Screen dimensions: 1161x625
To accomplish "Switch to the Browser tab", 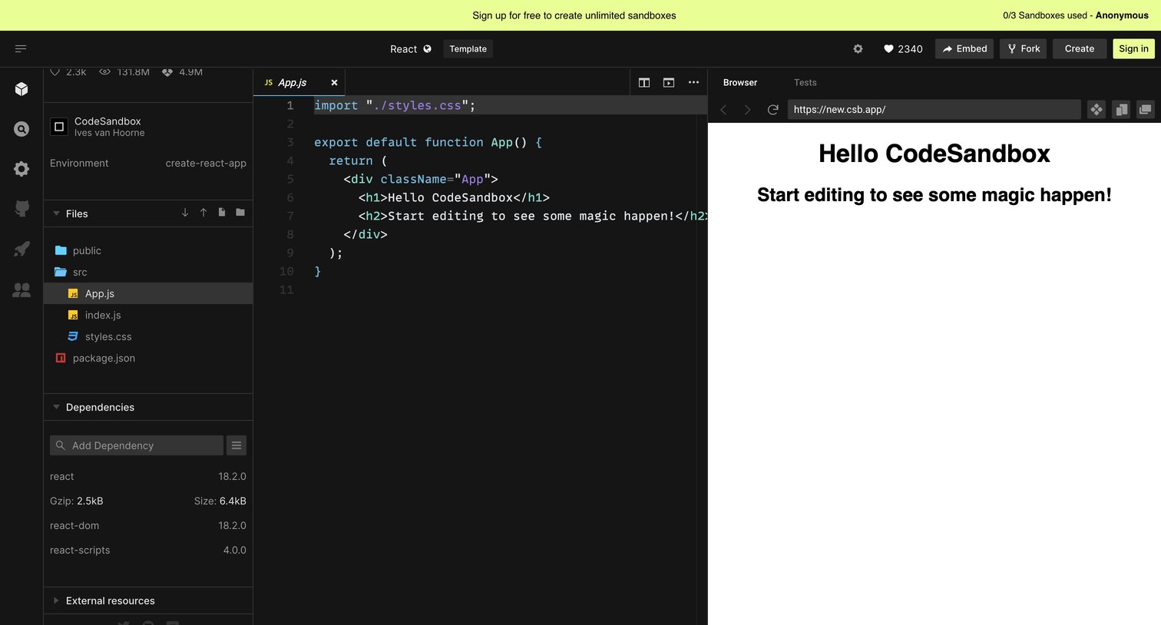I will (x=740, y=82).
